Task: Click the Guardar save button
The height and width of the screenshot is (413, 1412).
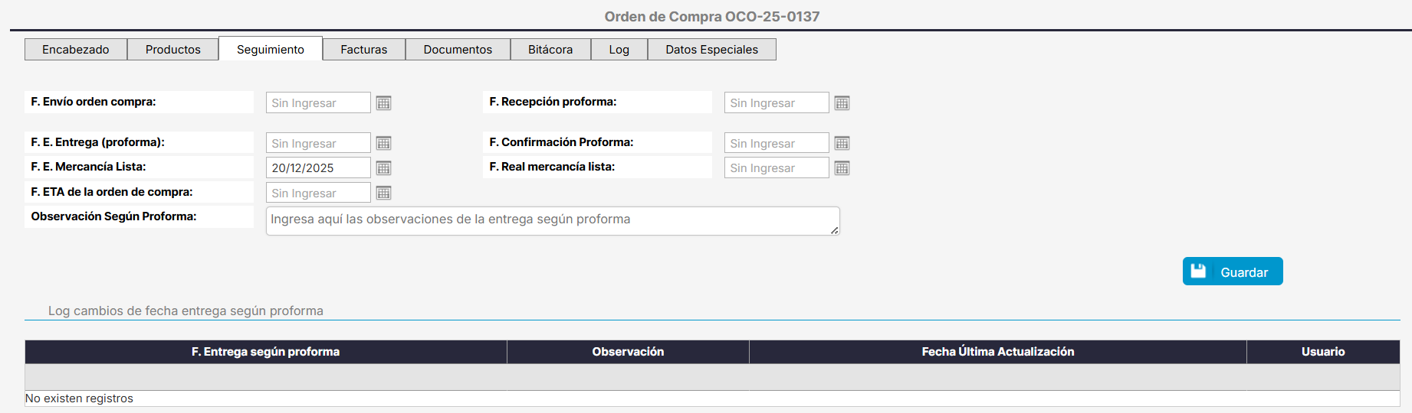Action: click(1232, 272)
